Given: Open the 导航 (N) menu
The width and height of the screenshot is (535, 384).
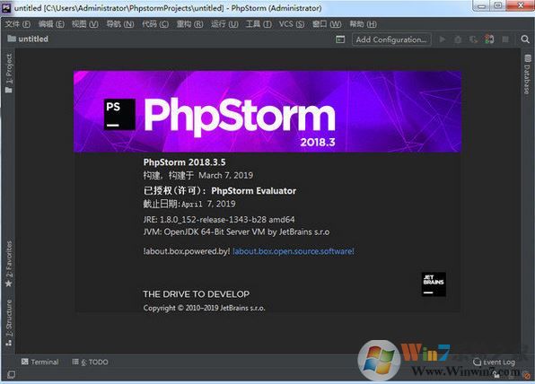Looking at the screenshot, I should (119, 24).
